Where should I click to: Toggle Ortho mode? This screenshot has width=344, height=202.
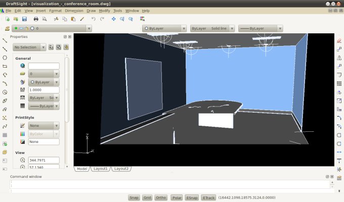[161, 197]
